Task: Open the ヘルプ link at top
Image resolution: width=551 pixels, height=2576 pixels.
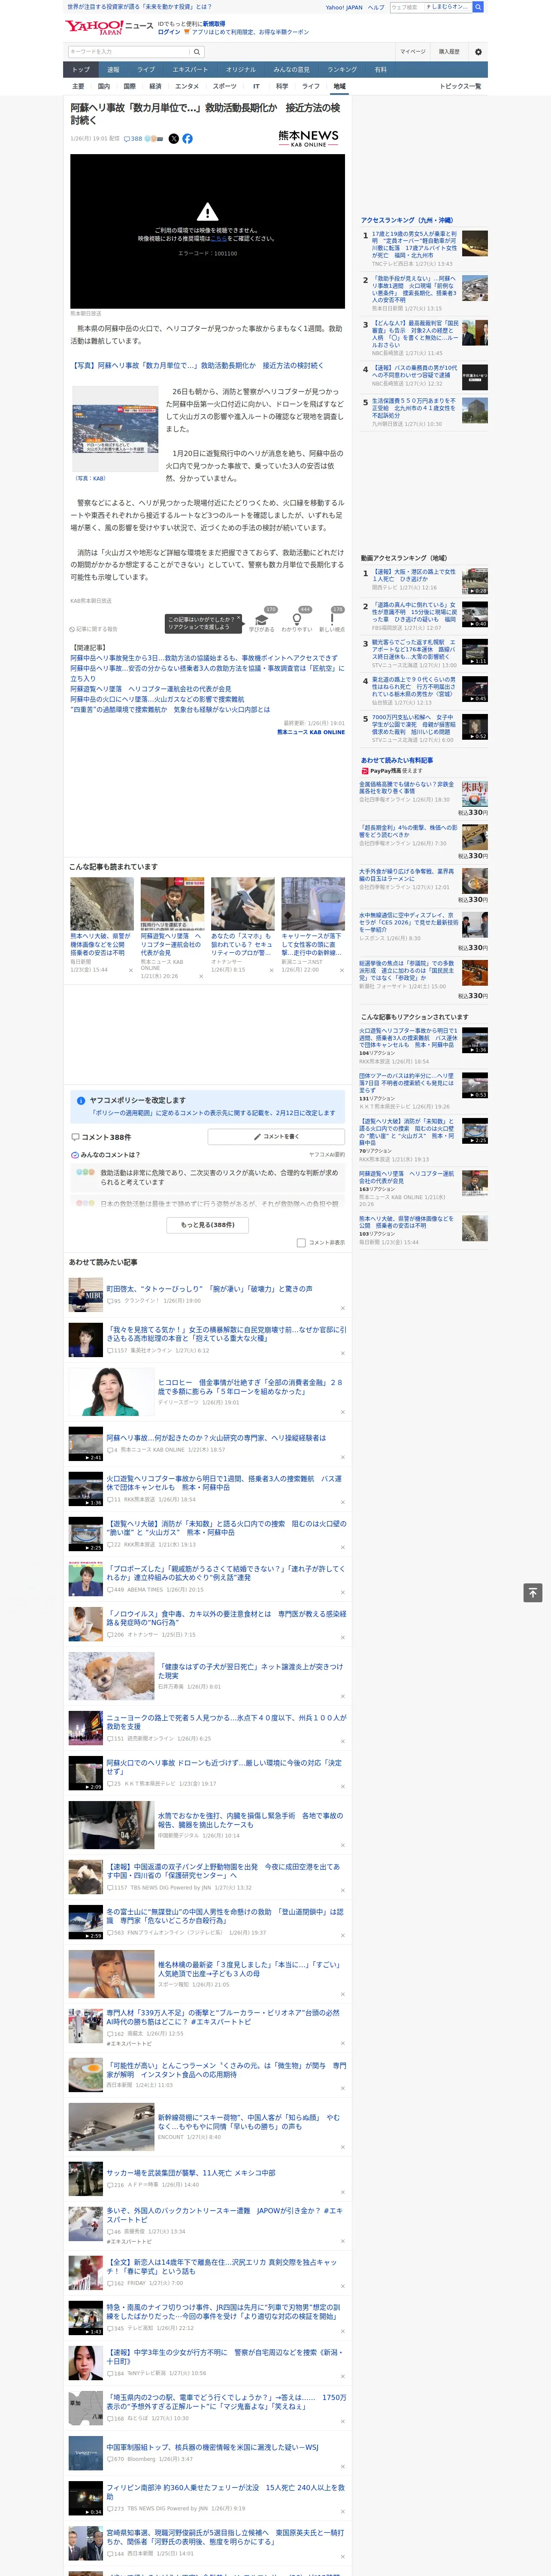Action: pyautogui.click(x=376, y=7)
